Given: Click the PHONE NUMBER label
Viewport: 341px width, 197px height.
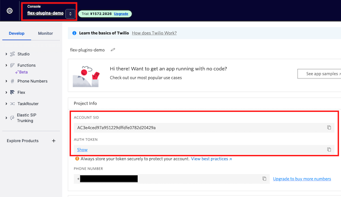Looking at the screenshot, I should click(88, 168).
